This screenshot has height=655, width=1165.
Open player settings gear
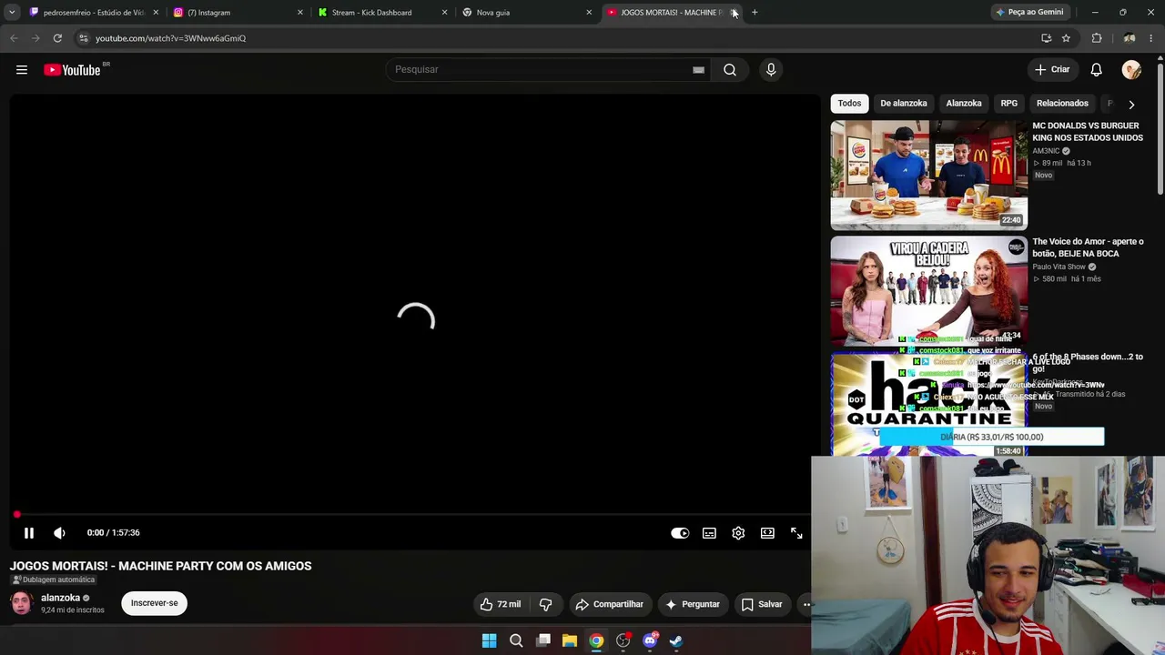click(x=738, y=533)
